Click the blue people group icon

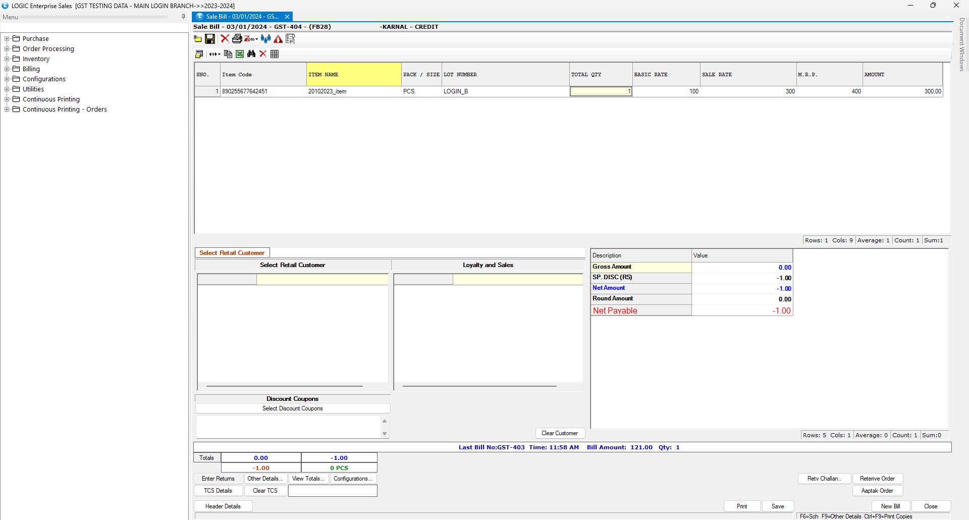click(266, 39)
